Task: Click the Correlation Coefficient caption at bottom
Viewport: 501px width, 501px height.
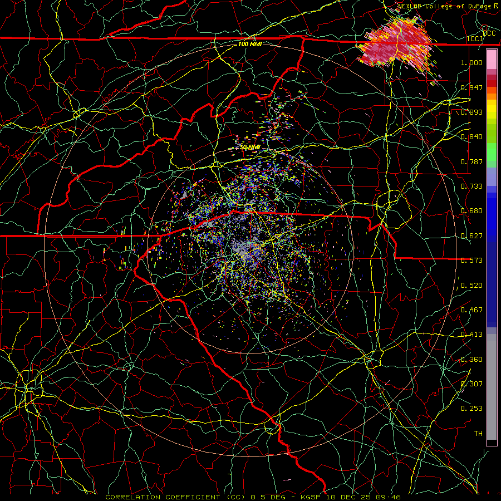Action: tap(175, 497)
